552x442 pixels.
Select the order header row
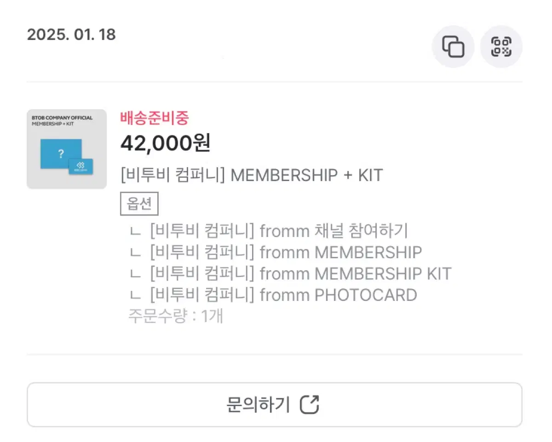tap(276, 46)
